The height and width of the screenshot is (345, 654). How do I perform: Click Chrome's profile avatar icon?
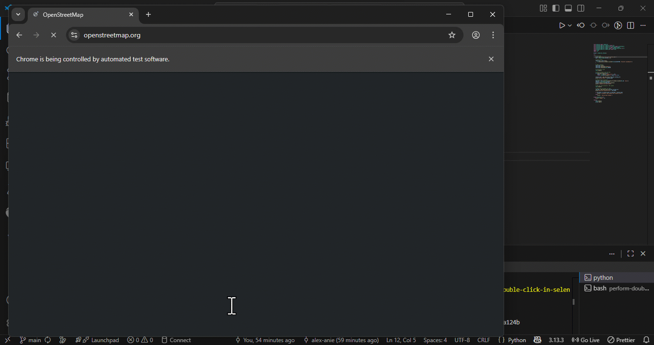(x=475, y=34)
